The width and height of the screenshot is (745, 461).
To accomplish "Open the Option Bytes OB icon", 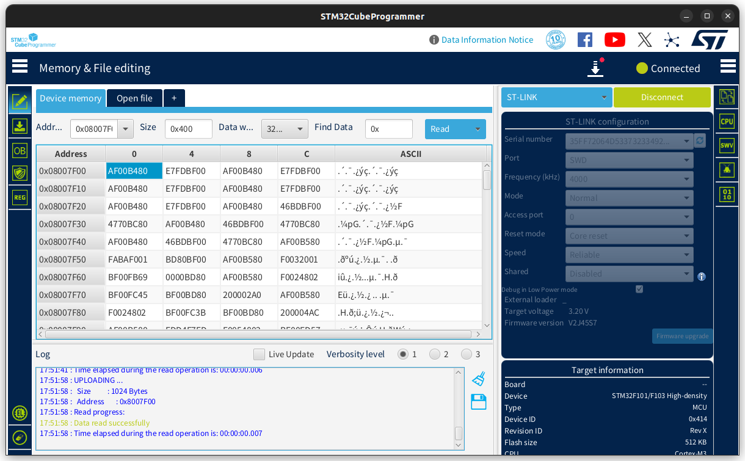I will point(20,150).
